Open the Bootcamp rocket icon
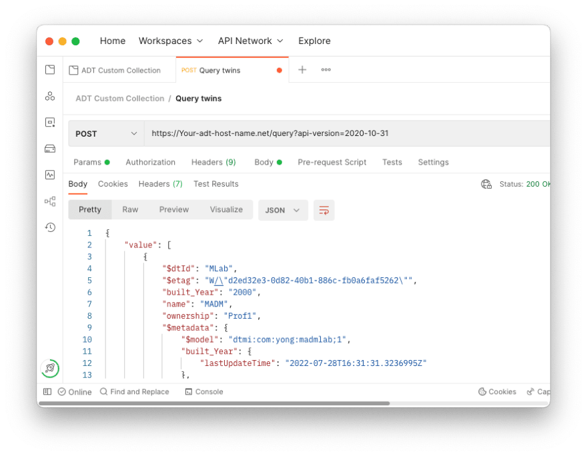This screenshot has height=456, width=587. tap(50, 369)
